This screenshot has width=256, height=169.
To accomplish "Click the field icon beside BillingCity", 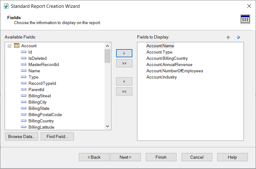I will point(23,102).
